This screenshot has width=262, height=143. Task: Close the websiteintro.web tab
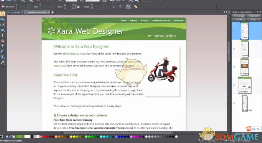[48, 12]
